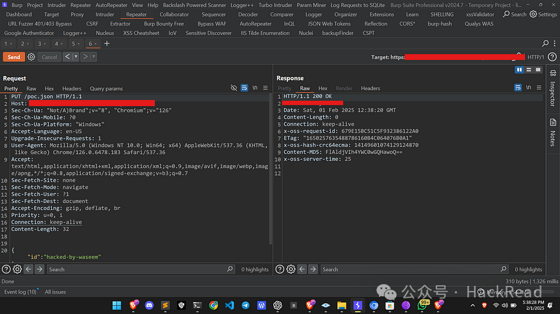Viewport: 560px width, 314px height.
Task: Click the Windows Start button
Action: [x=116, y=305]
